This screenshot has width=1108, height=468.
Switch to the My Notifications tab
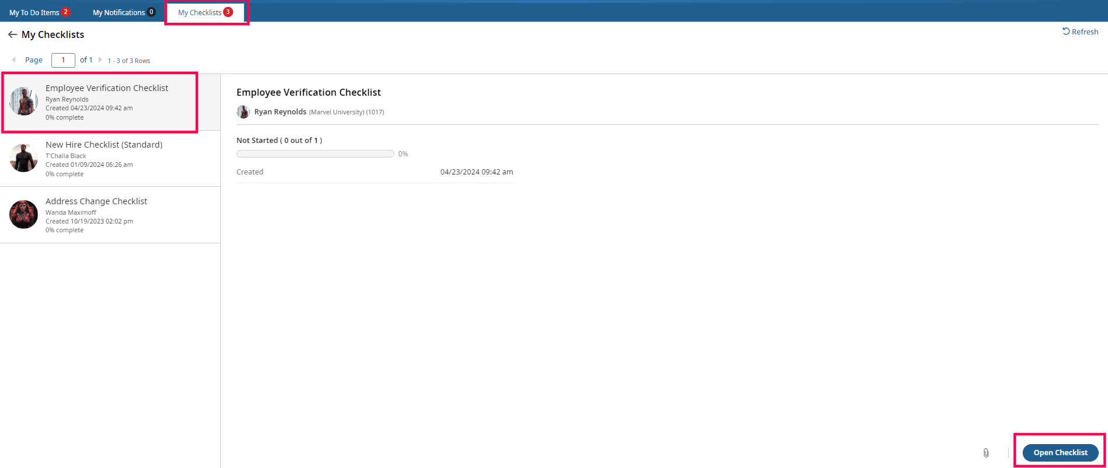point(124,12)
